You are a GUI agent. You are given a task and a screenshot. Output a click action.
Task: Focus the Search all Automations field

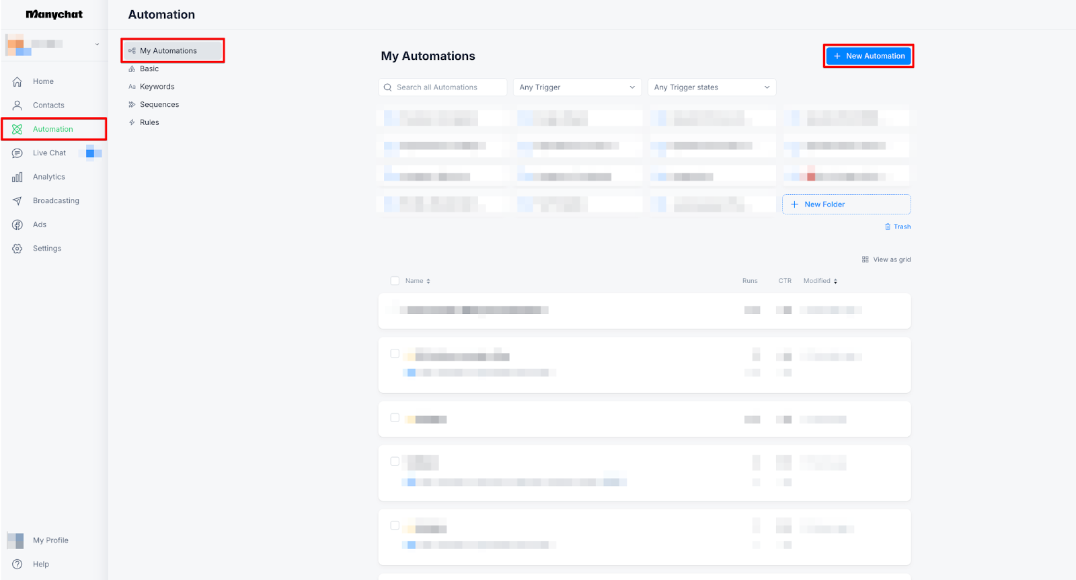pos(447,87)
